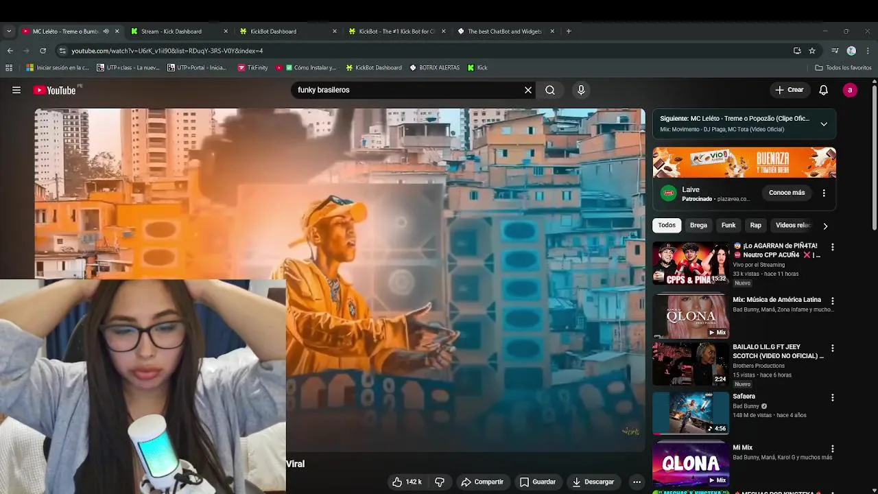The image size is (878, 494).
Task: Open options for Música de América Latina mix
Action: (x=833, y=301)
